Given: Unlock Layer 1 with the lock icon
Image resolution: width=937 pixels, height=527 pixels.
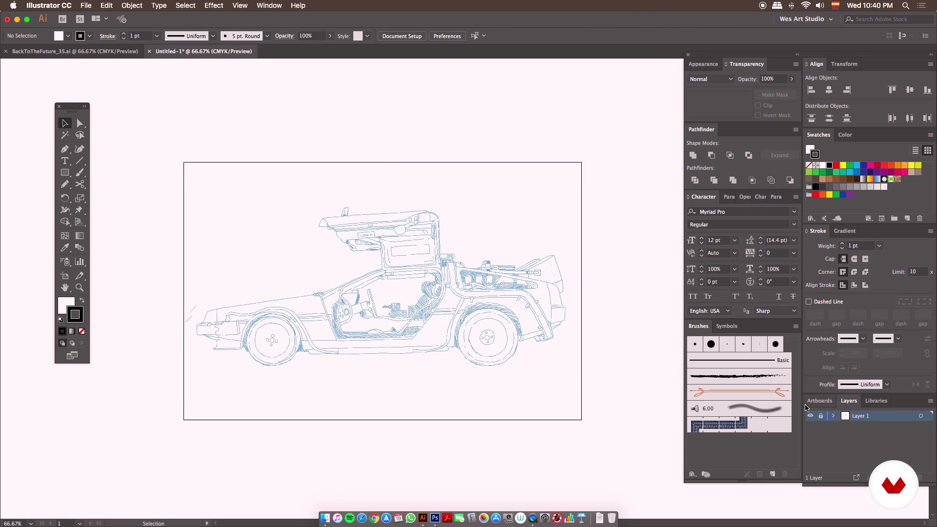Looking at the screenshot, I should 821,416.
